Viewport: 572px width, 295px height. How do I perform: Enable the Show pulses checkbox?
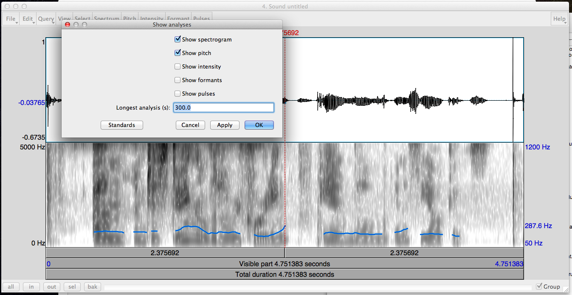pyautogui.click(x=178, y=94)
